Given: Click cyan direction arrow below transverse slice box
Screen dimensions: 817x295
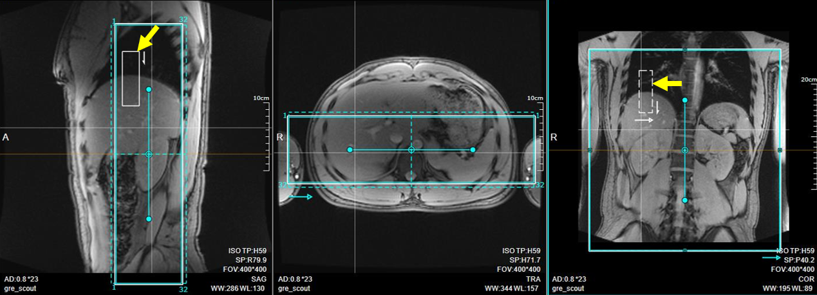Looking at the screenshot, I should click(x=301, y=197).
